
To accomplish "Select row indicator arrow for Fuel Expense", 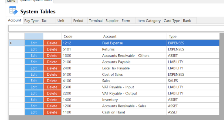I will coord(11,43).
